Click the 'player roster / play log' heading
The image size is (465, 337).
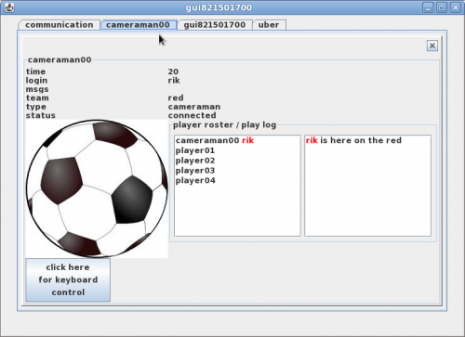[224, 125]
